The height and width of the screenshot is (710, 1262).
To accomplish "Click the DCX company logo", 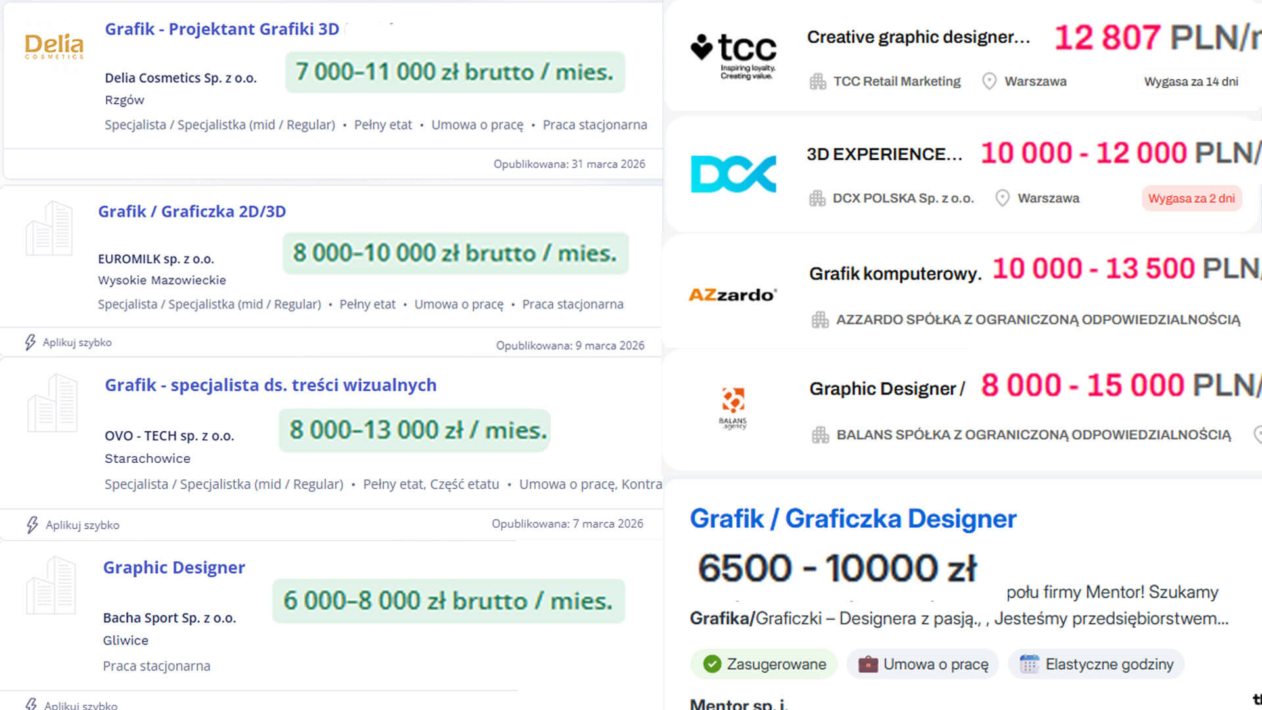I will point(733,174).
